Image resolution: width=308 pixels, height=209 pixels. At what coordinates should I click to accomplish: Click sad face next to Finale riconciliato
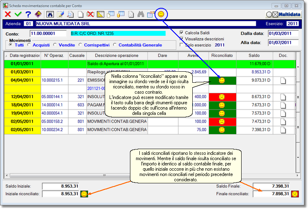click(295, 194)
